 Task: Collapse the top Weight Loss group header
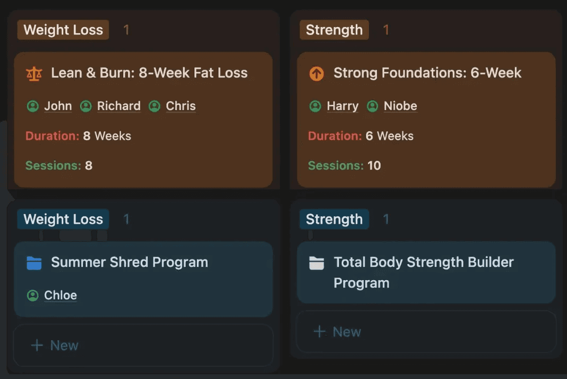coord(63,30)
